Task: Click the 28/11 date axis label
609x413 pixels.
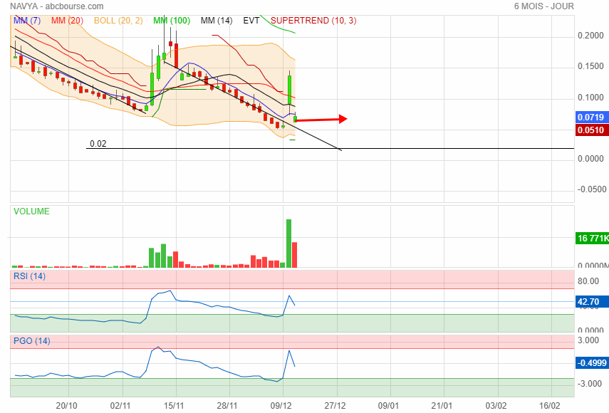Action: click(x=227, y=406)
